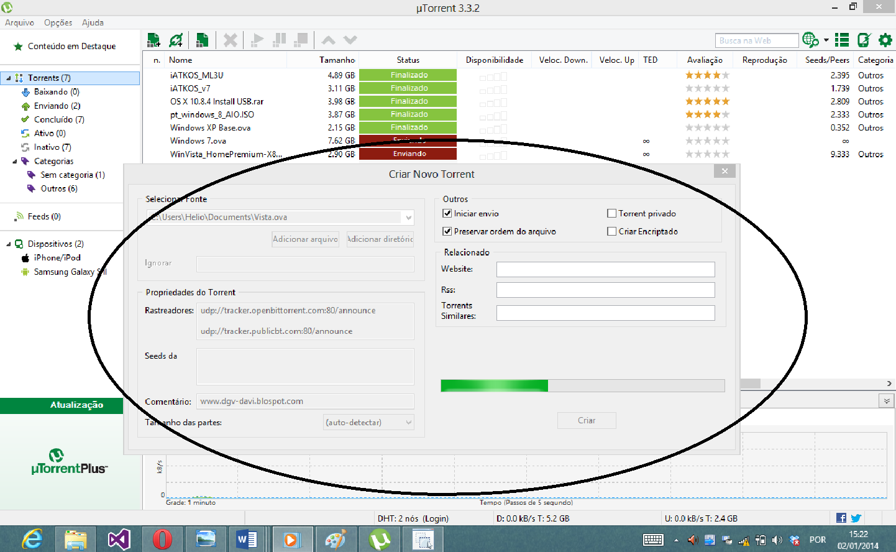Open the search engine dropdown arrow
Screen dimensions: 896x552
826,40
